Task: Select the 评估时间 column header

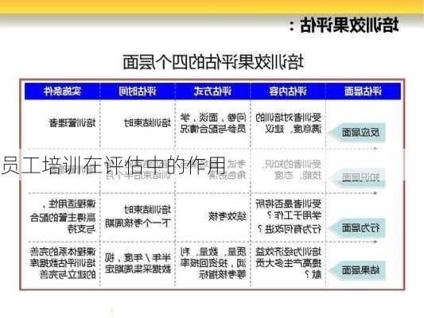Action: pos(138,91)
